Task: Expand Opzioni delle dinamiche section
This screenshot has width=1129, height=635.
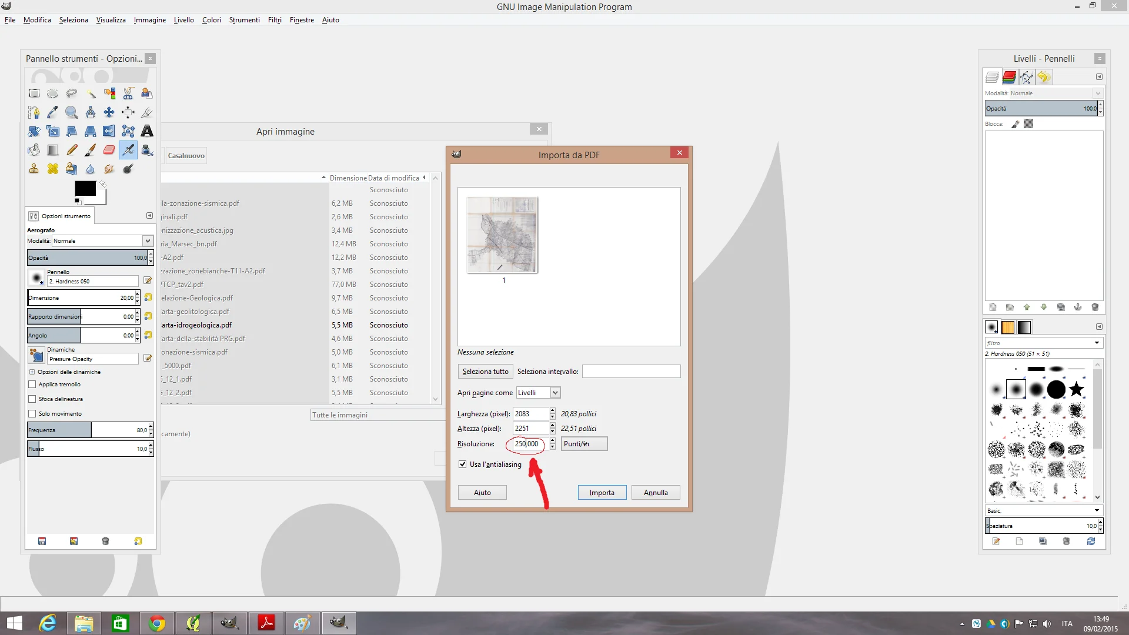Action: [x=32, y=372]
